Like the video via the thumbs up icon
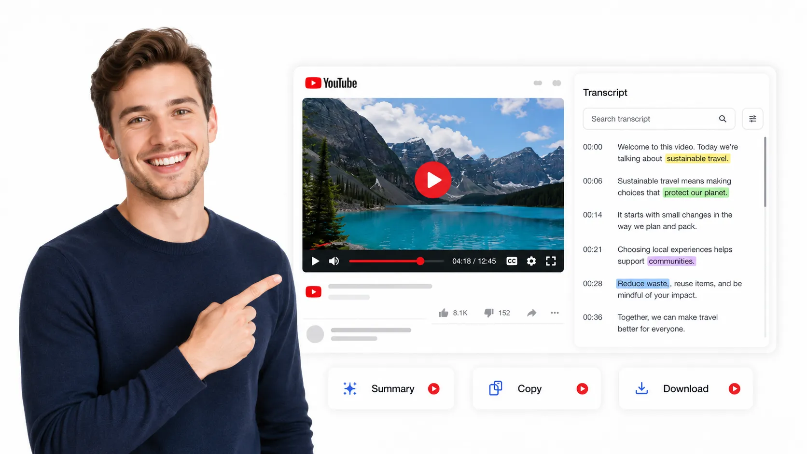Image resolution: width=807 pixels, height=454 pixels. coord(444,313)
